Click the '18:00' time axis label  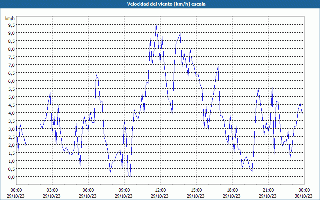click(232, 190)
